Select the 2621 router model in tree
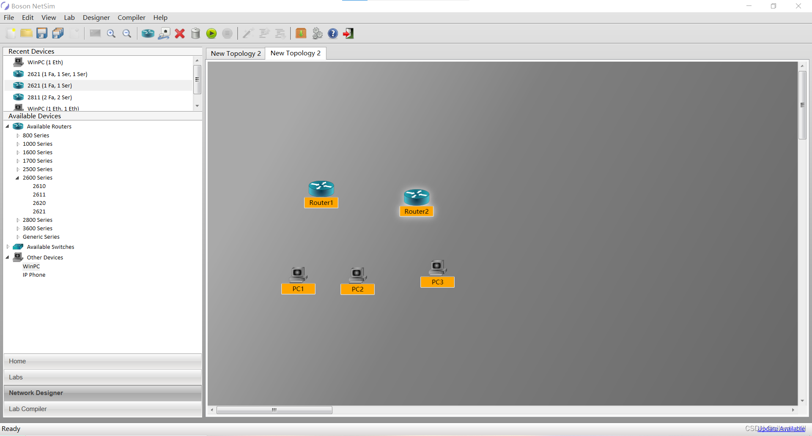 (39, 212)
